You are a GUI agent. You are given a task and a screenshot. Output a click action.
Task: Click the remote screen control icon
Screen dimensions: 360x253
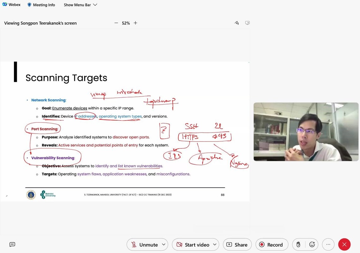pos(247,23)
